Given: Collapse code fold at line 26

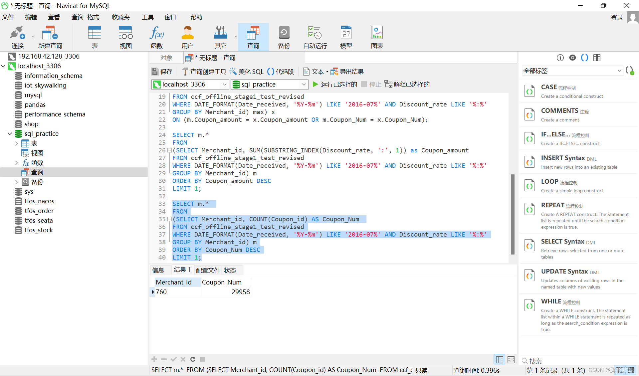Looking at the screenshot, I should pyautogui.click(x=169, y=150).
